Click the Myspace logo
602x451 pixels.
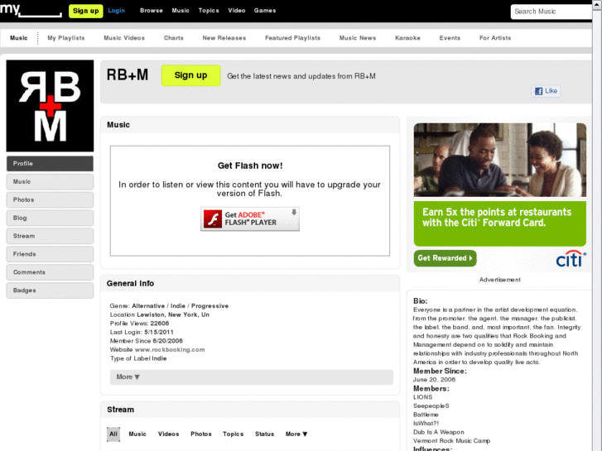coord(31,10)
